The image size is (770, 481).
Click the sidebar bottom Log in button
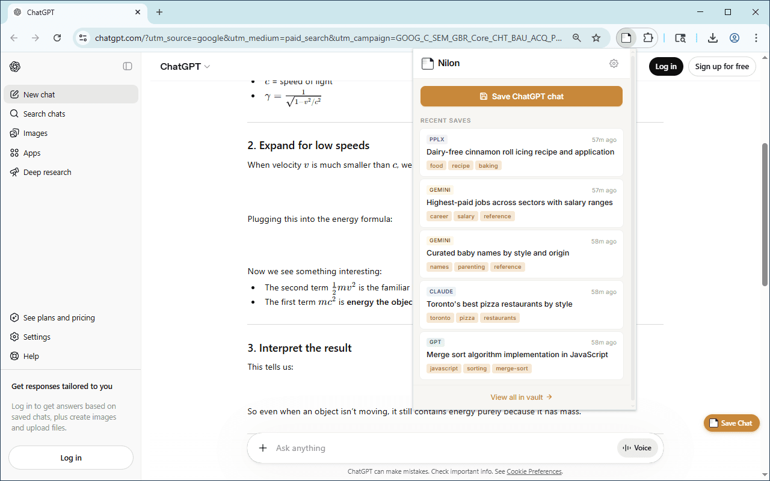coord(71,458)
